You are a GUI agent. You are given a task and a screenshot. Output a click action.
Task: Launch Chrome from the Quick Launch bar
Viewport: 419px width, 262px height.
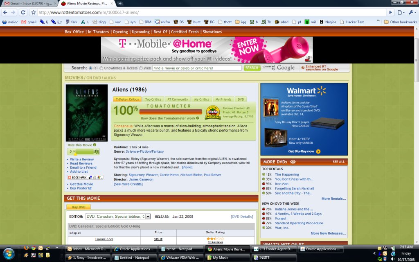tap(34, 248)
